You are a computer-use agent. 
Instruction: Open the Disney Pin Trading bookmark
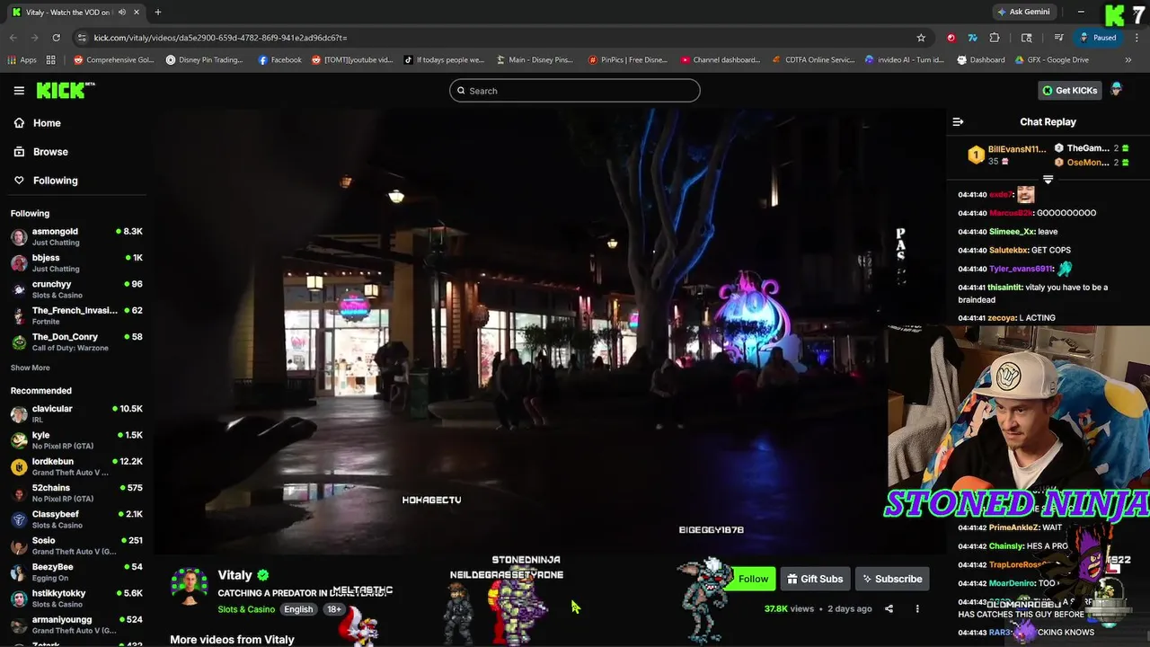pyautogui.click(x=205, y=60)
